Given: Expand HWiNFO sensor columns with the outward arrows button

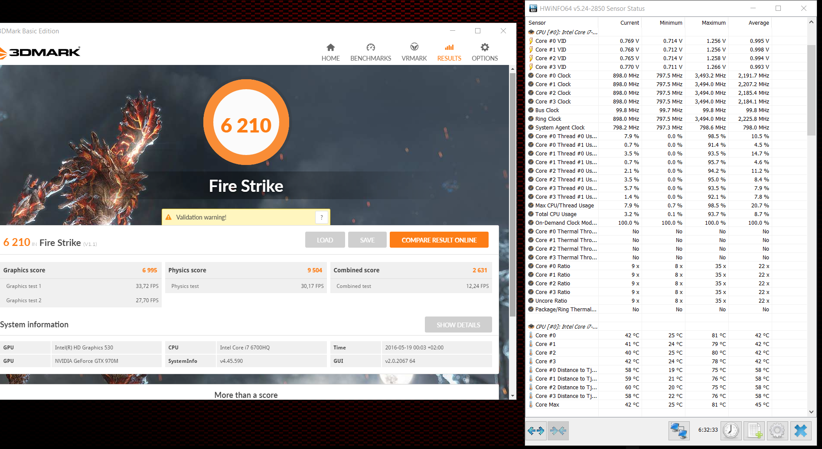Looking at the screenshot, I should click(x=536, y=430).
